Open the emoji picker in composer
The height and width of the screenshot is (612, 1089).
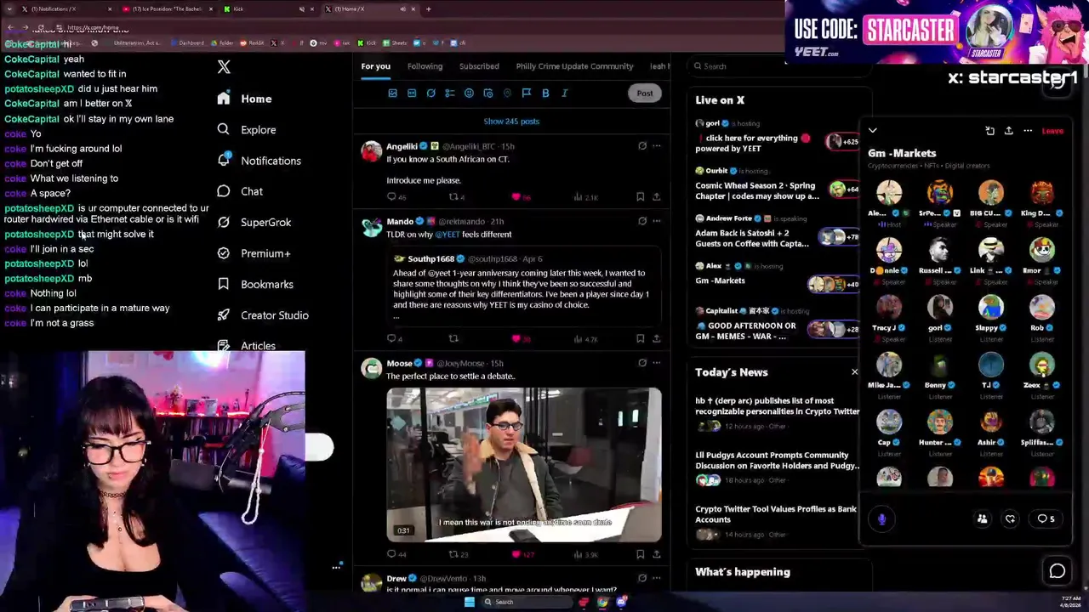tap(469, 93)
